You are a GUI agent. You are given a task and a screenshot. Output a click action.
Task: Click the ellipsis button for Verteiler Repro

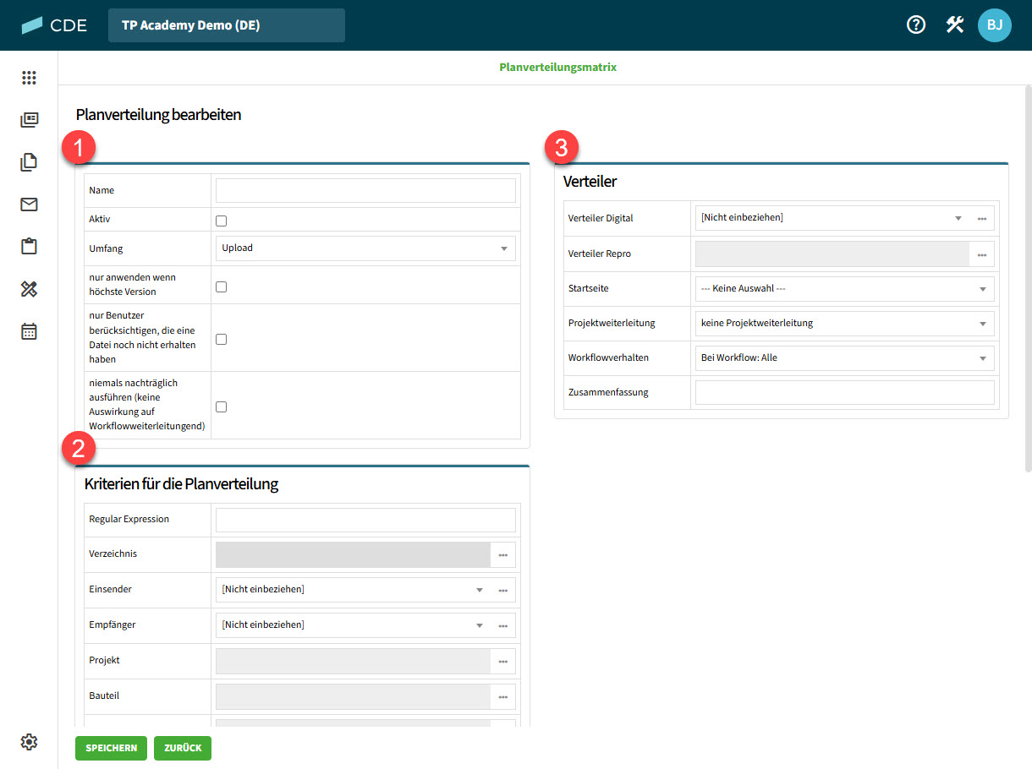pyautogui.click(x=982, y=254)
